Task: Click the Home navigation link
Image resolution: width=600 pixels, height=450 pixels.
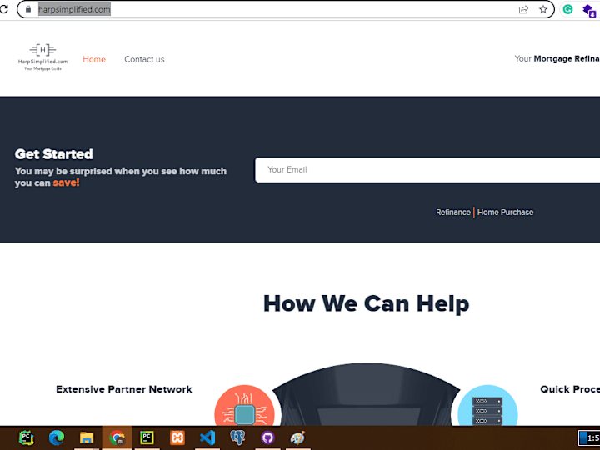Action: tap(94, 59)
